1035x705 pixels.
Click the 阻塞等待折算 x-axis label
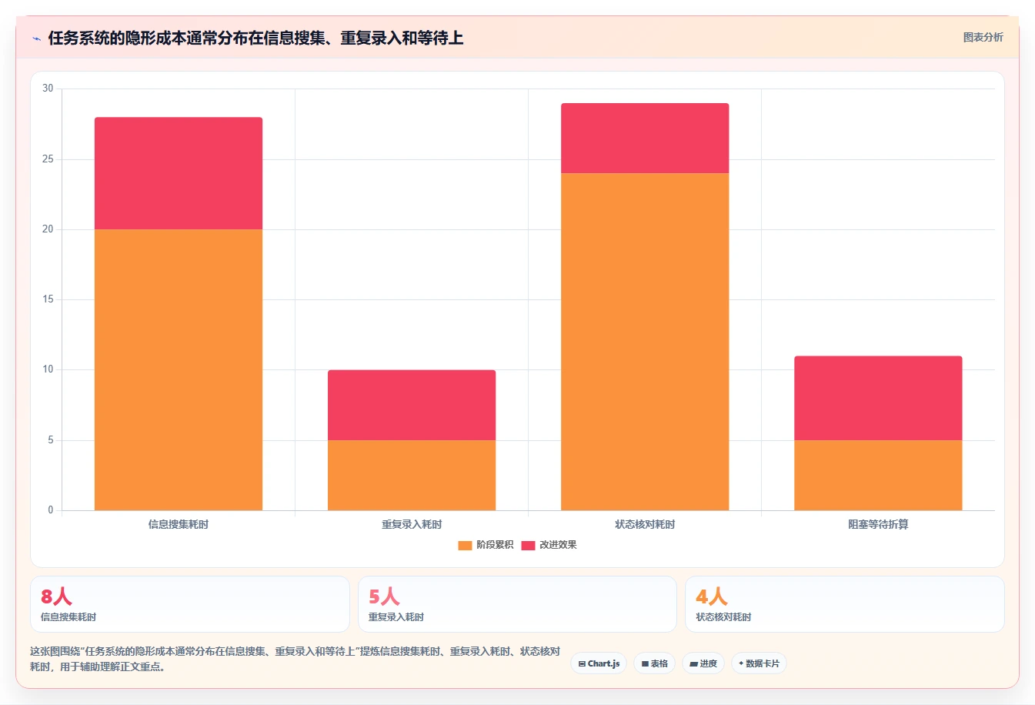click(x=878, y=524)
